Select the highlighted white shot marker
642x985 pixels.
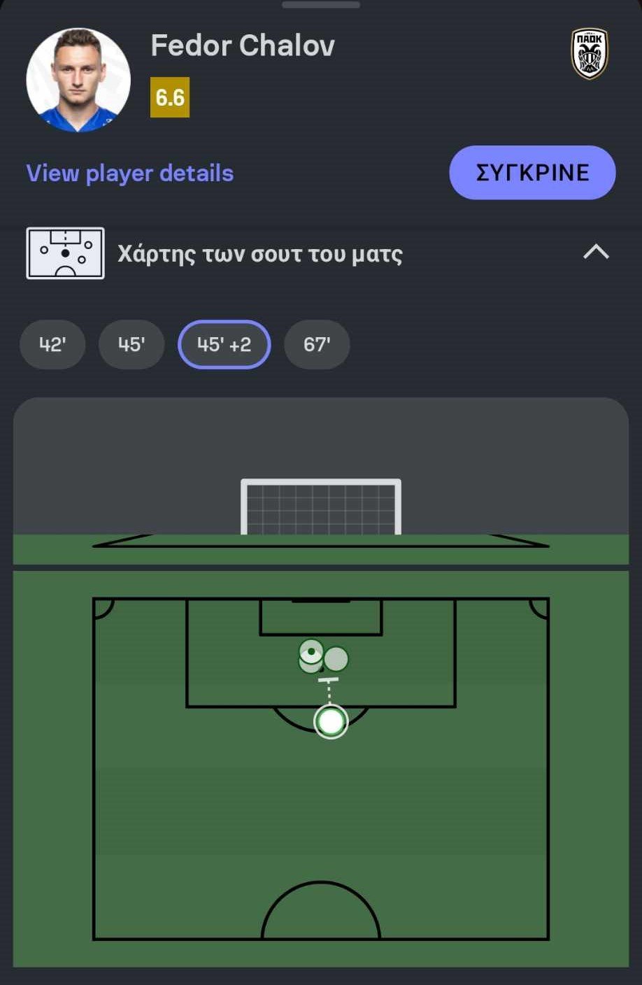[x=331, y=721]
